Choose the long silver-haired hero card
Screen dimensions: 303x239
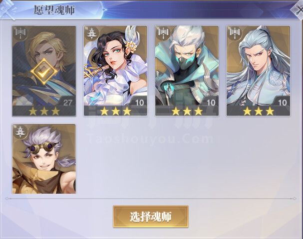click(259, 71)
